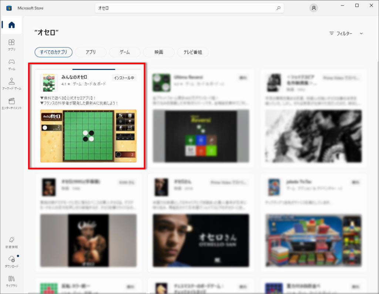Open 新着情報 in the sidebar
The width and height of the screenshot is (379, 294).
coord(11,242)
